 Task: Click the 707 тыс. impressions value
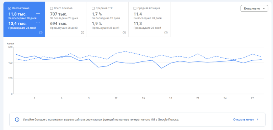(59, 14)
